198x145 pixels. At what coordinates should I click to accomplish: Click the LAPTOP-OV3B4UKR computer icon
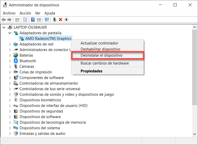tap(10, 27)
